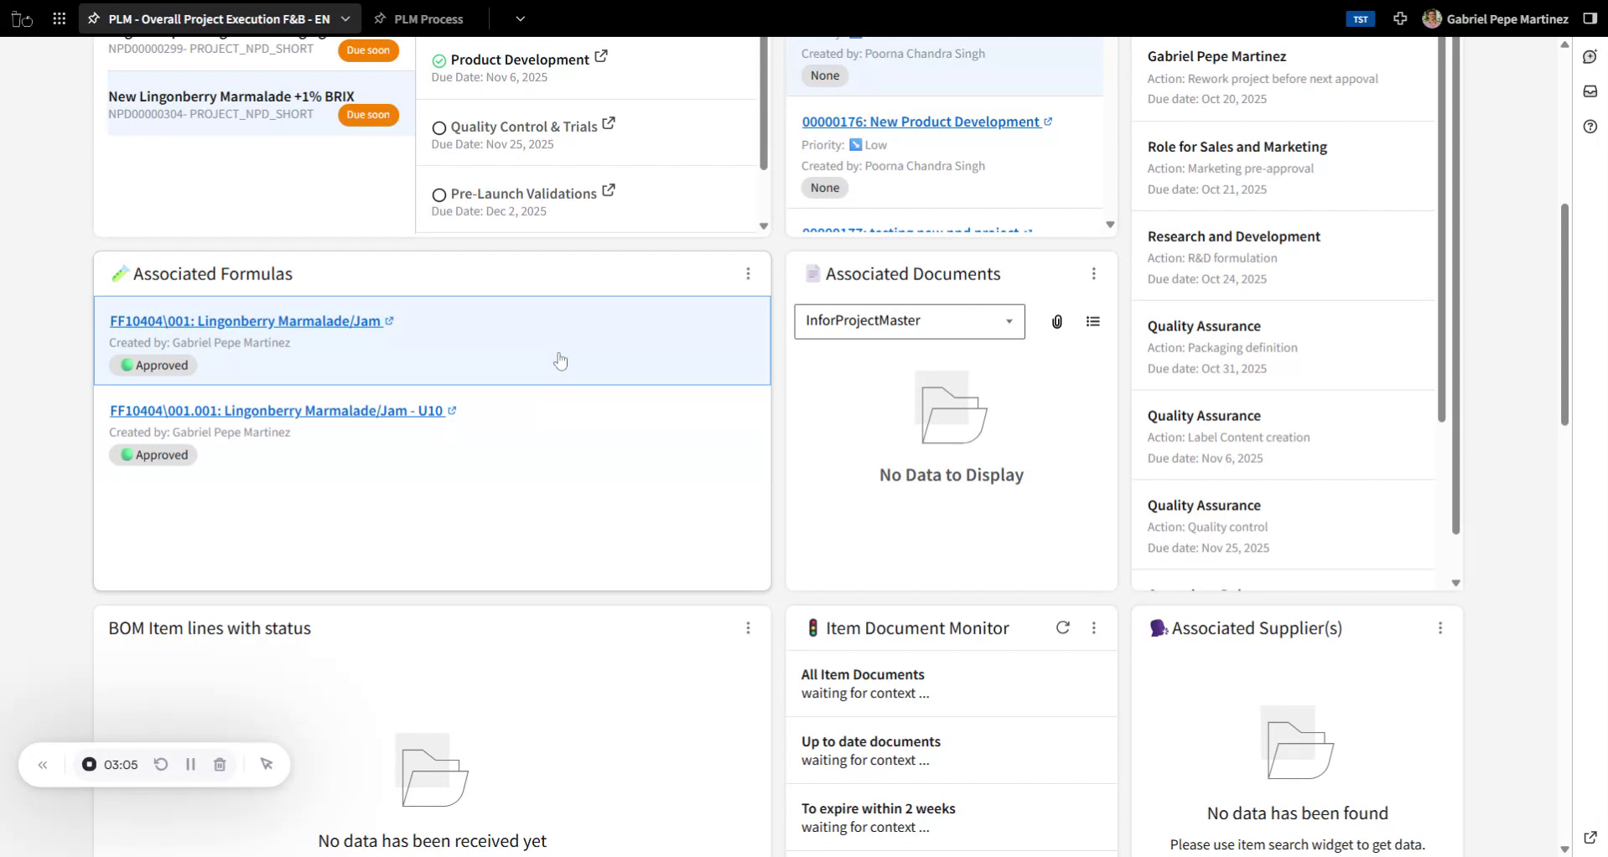Check off the Pre-Launch Validations task

click(x=439, y=195)
